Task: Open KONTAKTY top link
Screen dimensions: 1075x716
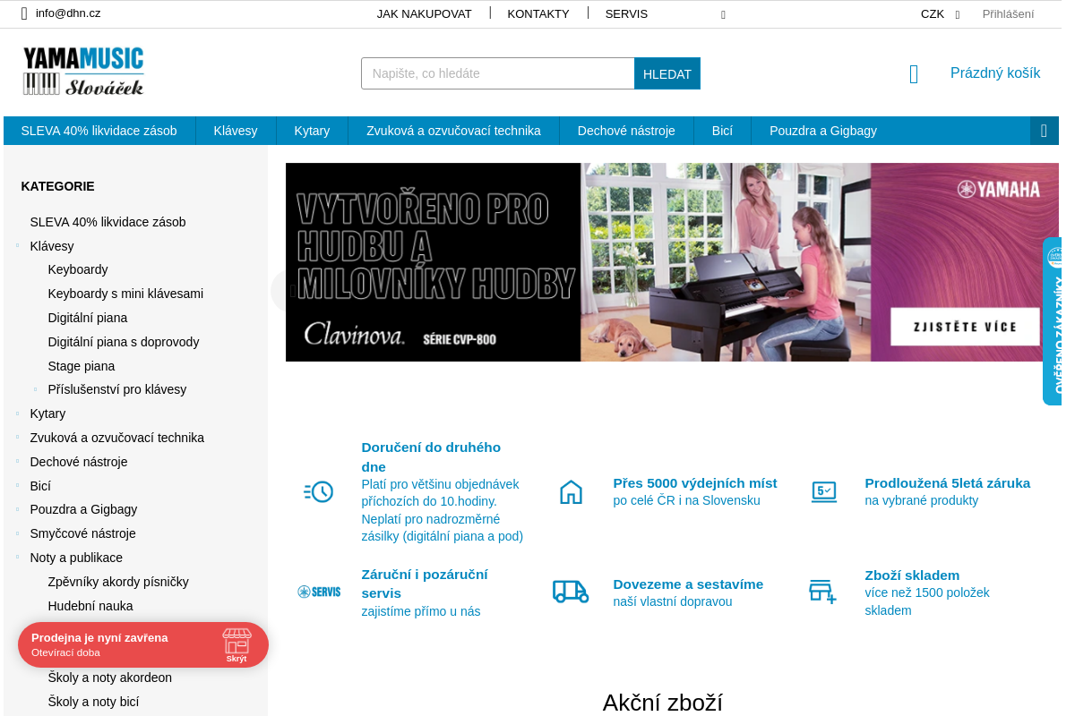Action: click(538, 13)
